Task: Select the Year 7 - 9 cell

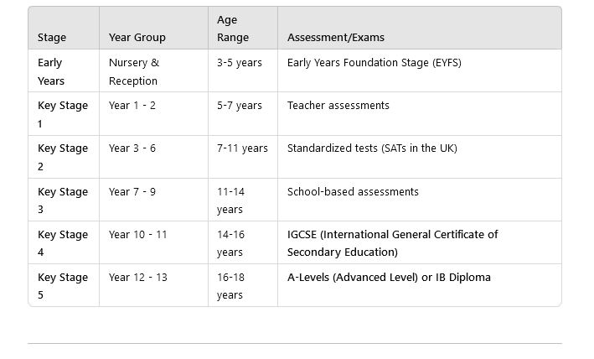Action: [x=153, y=200]
